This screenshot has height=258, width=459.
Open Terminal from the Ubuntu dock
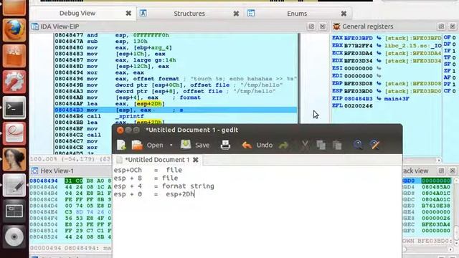(14, 107)
